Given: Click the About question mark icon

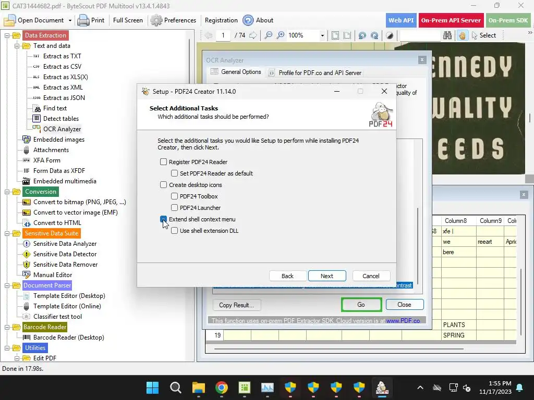Looking at the screenshot, I should click(x=248, y=20).
